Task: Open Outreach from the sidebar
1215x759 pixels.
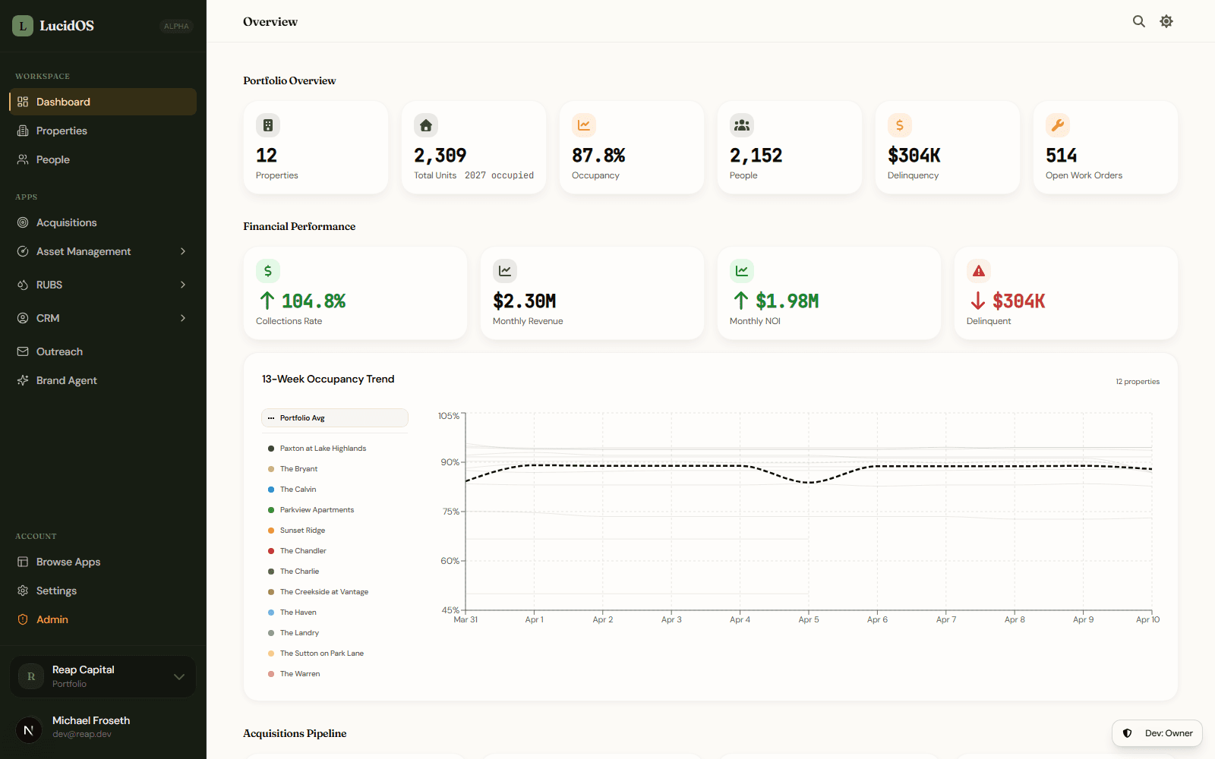Action: [103, 351]
